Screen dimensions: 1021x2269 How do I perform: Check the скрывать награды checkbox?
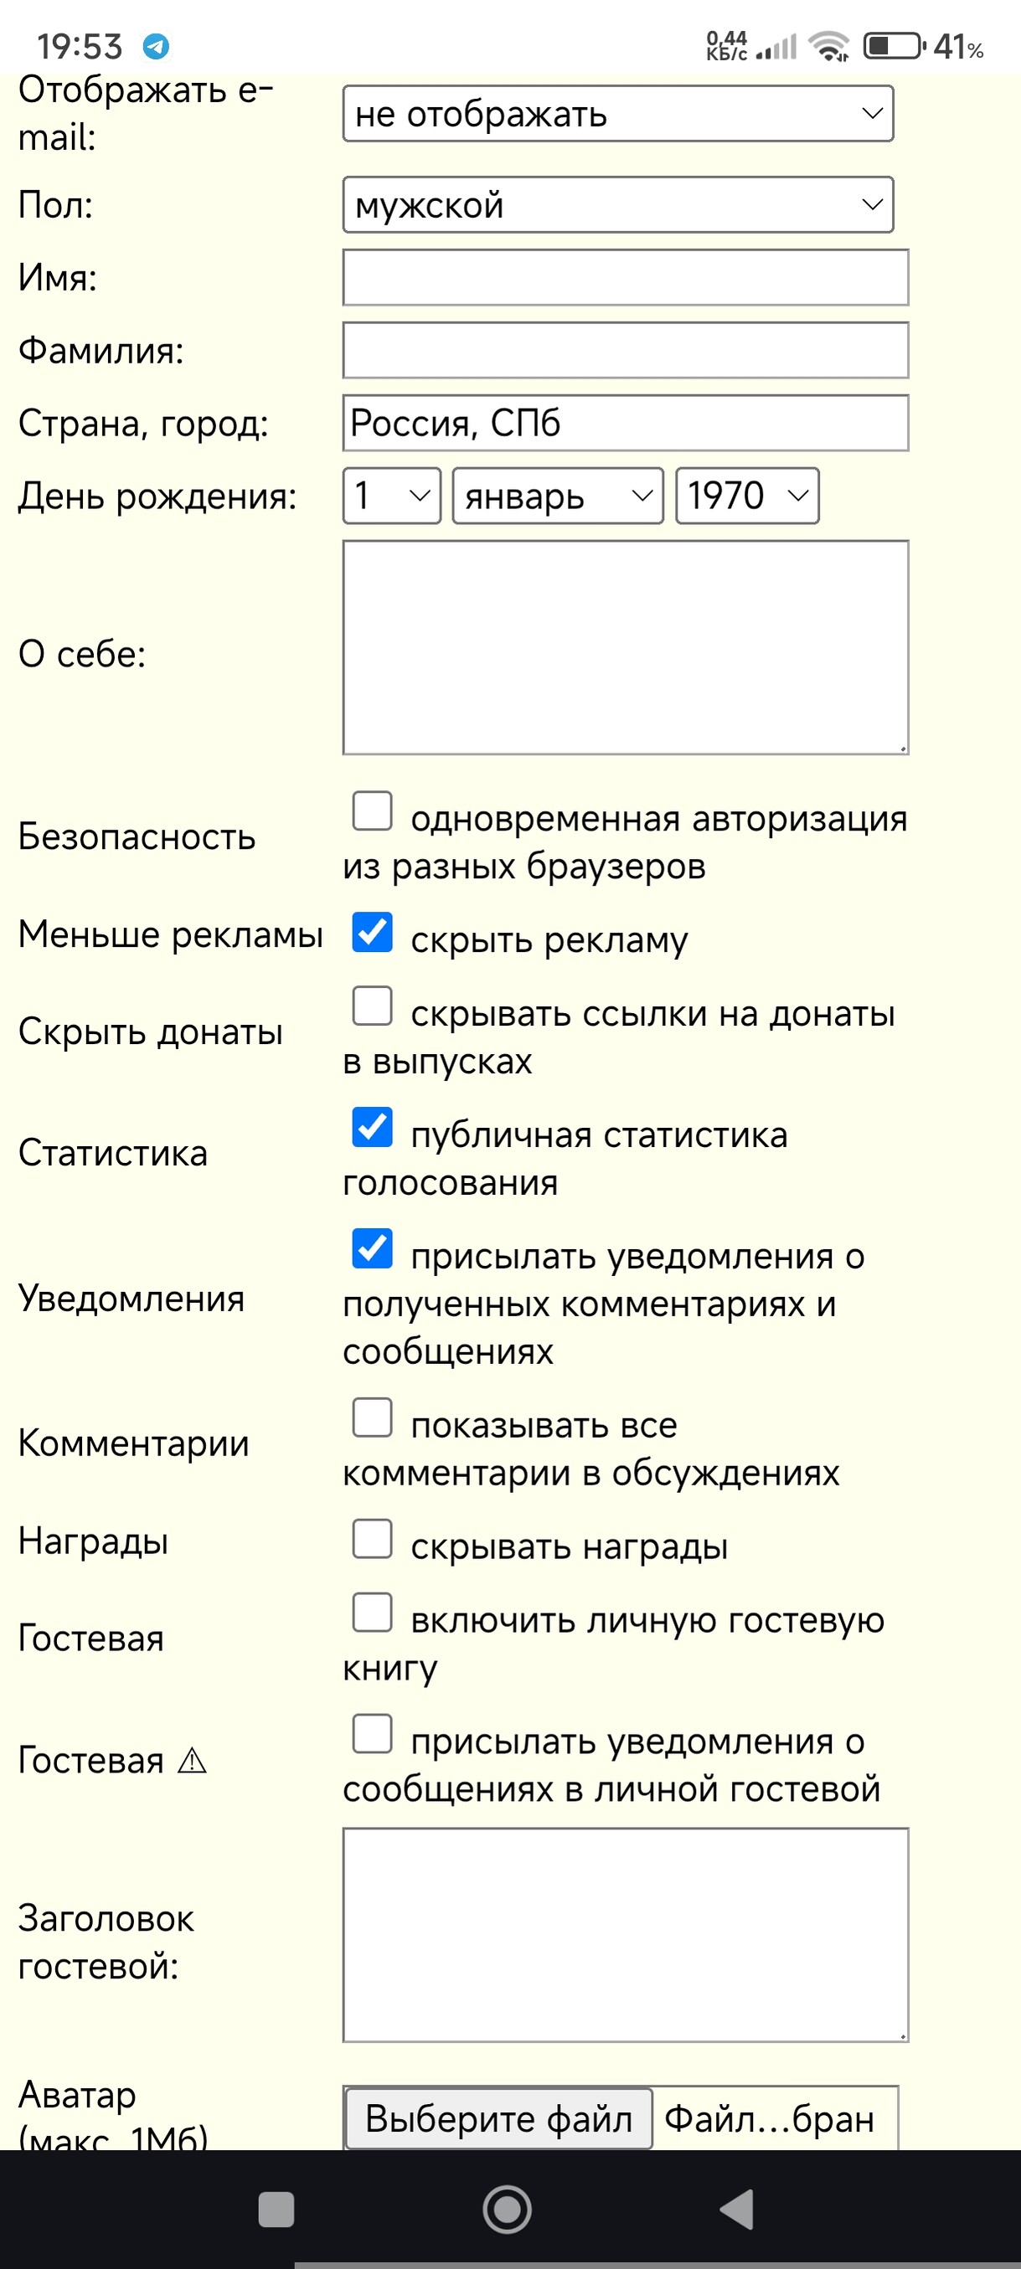[372, 1540]
